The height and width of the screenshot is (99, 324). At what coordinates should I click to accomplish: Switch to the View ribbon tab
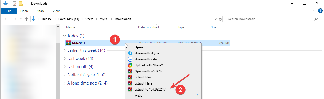click(x=56, y=11)
